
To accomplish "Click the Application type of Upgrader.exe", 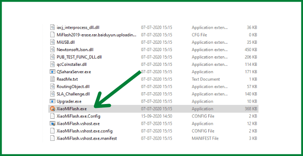I will point(202,101).
